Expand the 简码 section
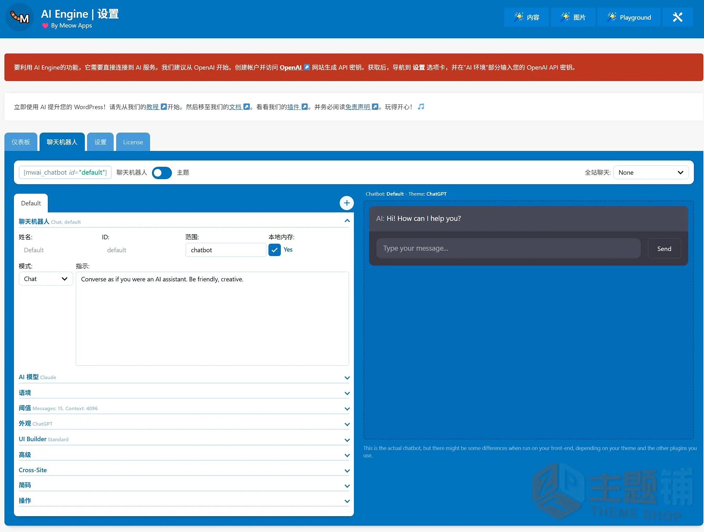This screenshot has width=704, height=532. 184,485
